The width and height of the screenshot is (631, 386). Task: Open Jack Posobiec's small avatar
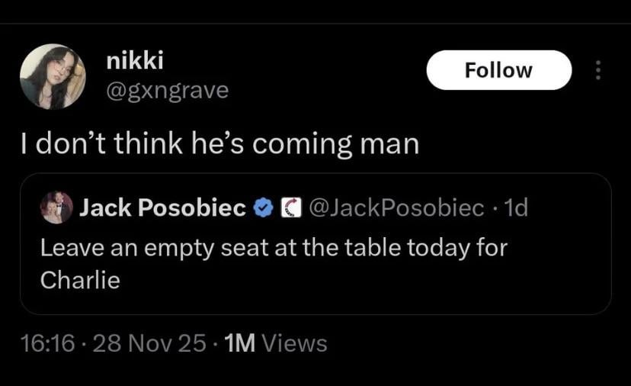(56, 207)
